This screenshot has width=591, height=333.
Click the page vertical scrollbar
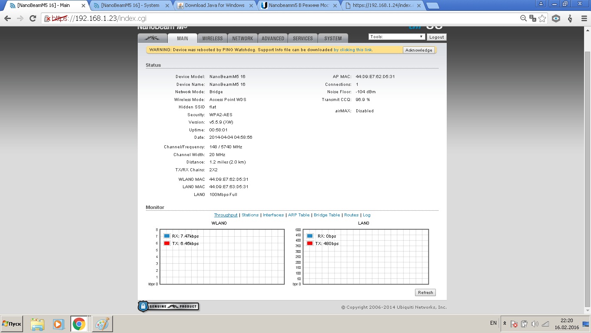click(x=588, y=170)
